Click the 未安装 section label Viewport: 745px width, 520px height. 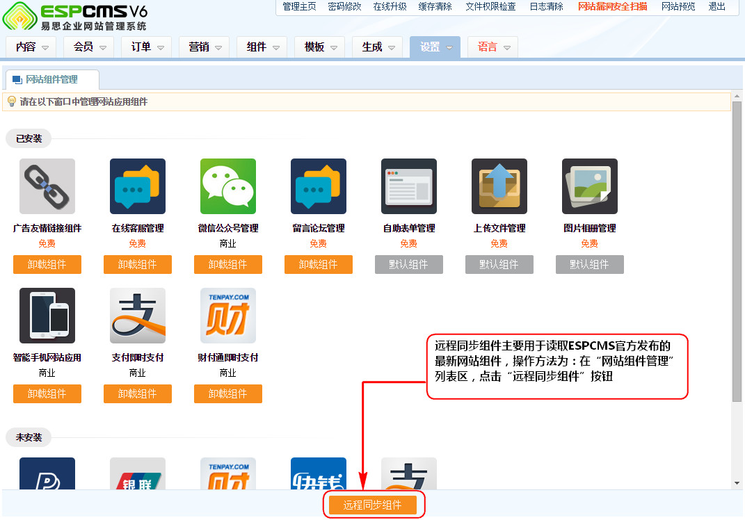[x=29, y=437]
